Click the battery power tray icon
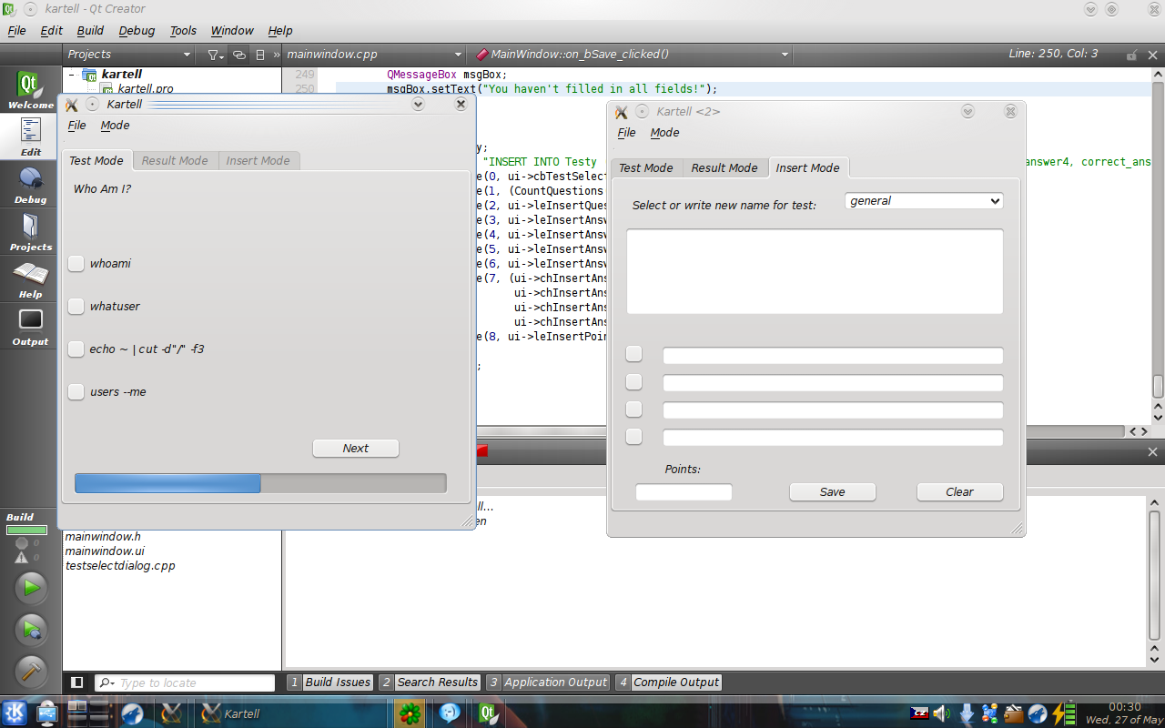The width and height of the screenshot is (1165, 728). click(x=1063, y=713)
